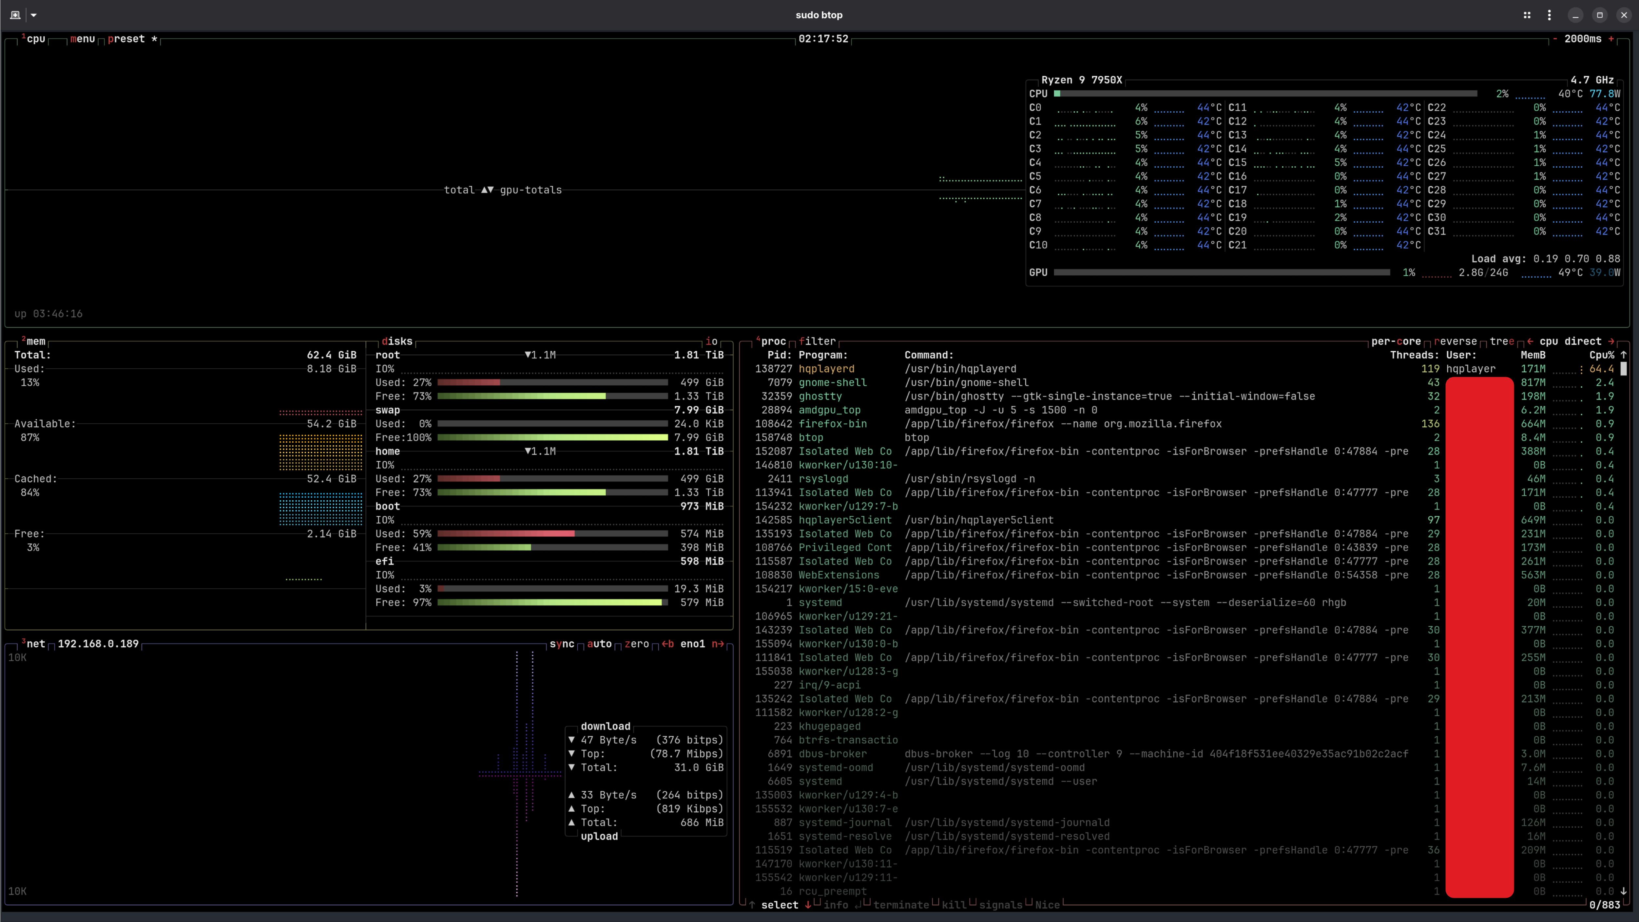The height and width of the screenshot is (922, 1639).
Task: Decrease update interval with minus icon
Action: click(x=1555, y=39)
